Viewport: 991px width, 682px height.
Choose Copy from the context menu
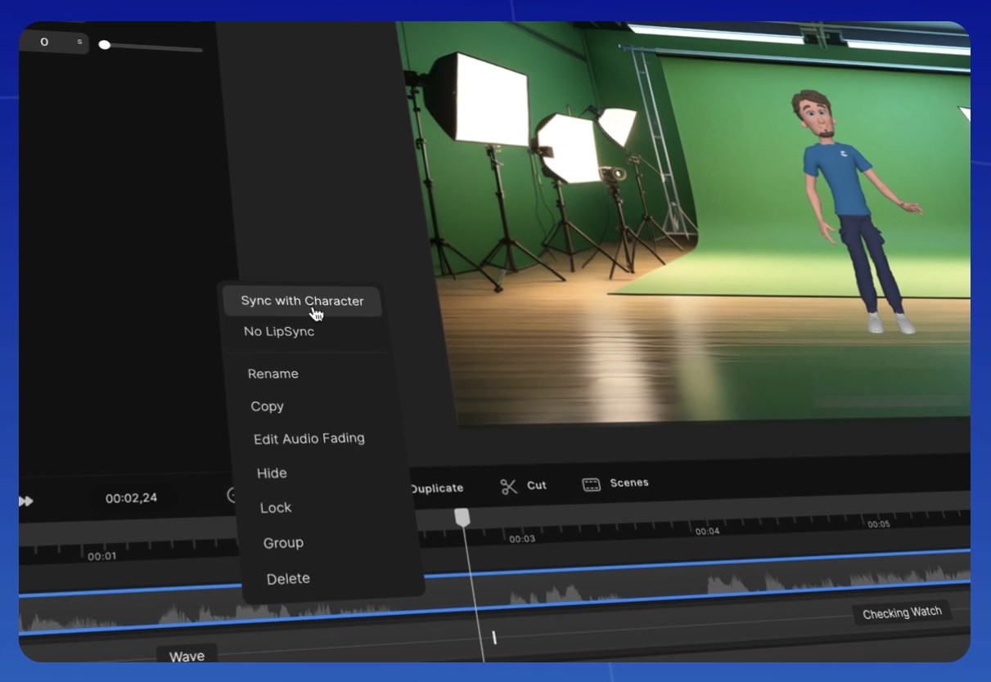point(267,406)
